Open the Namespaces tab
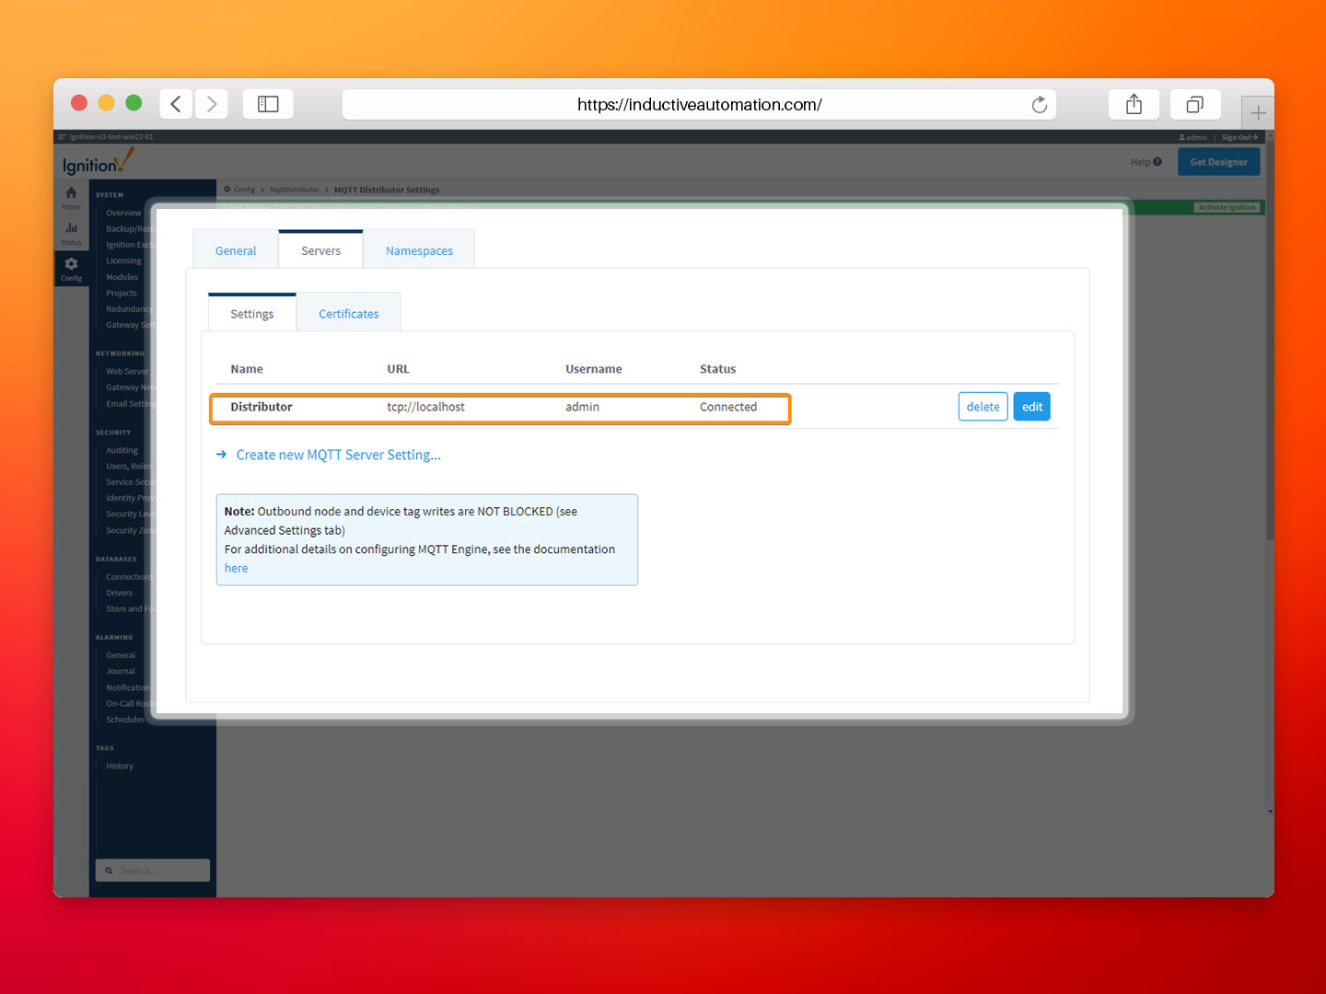This screenshot has width=1326, height=994. point(419,249)
